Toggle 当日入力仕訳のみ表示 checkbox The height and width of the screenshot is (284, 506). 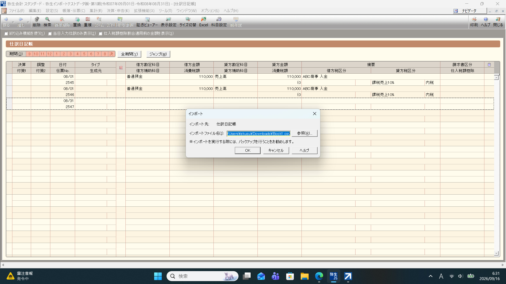(x=50, y=34)
